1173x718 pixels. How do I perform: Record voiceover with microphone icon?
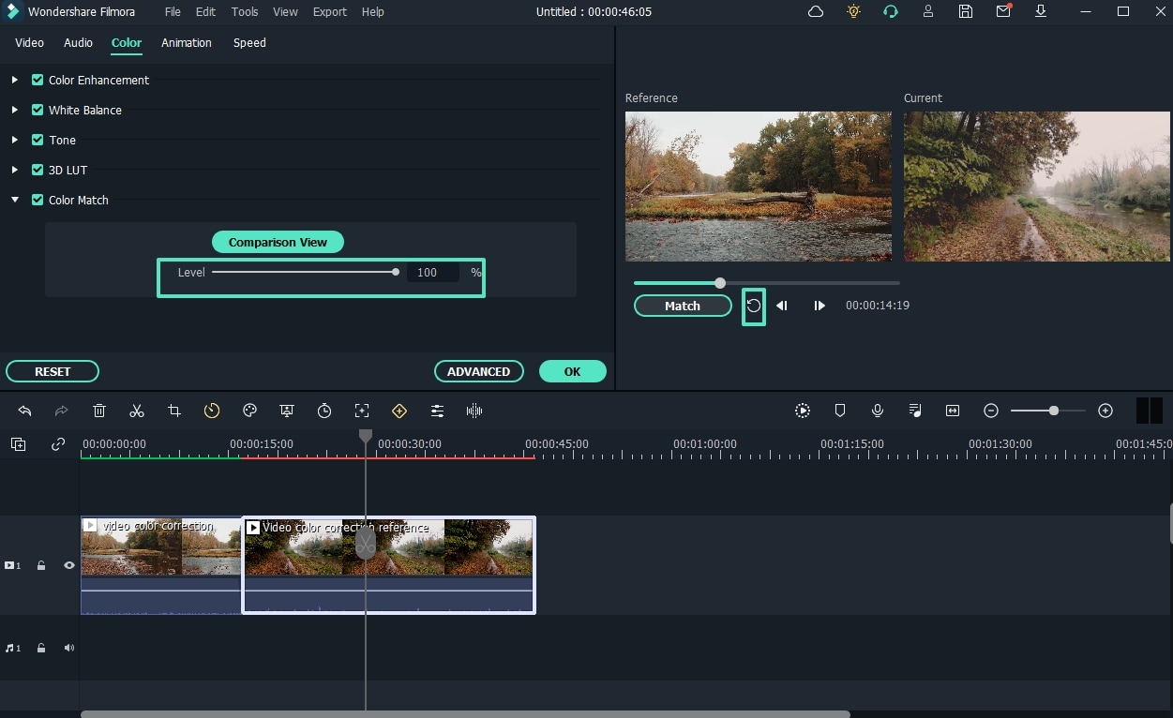pyautogui.click(x=878, y=411)
